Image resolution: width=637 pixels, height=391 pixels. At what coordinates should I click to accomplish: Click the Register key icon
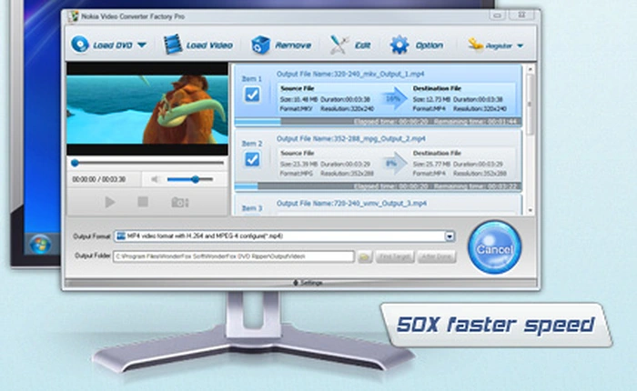pos(475,45)
